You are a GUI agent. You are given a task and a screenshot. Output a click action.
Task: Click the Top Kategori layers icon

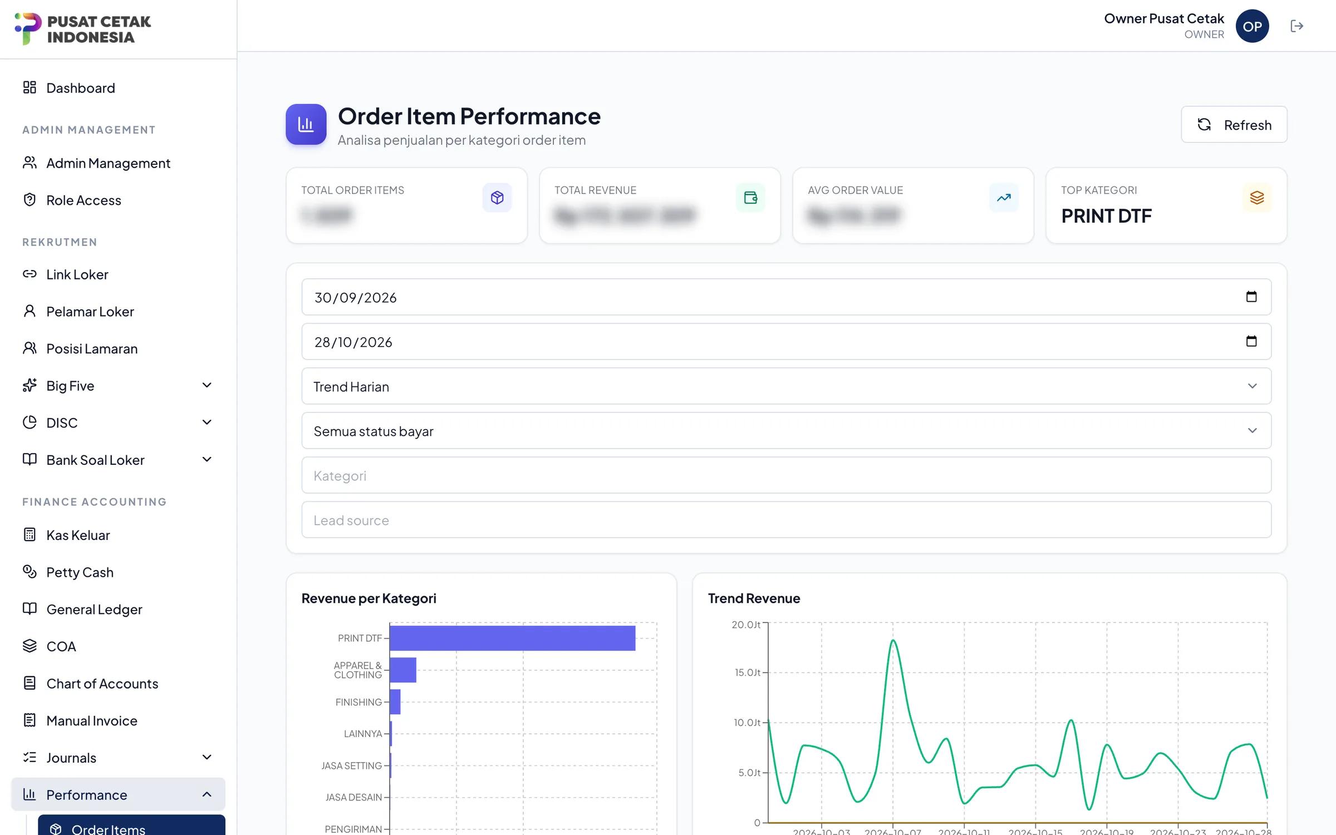click(1257, 198)
